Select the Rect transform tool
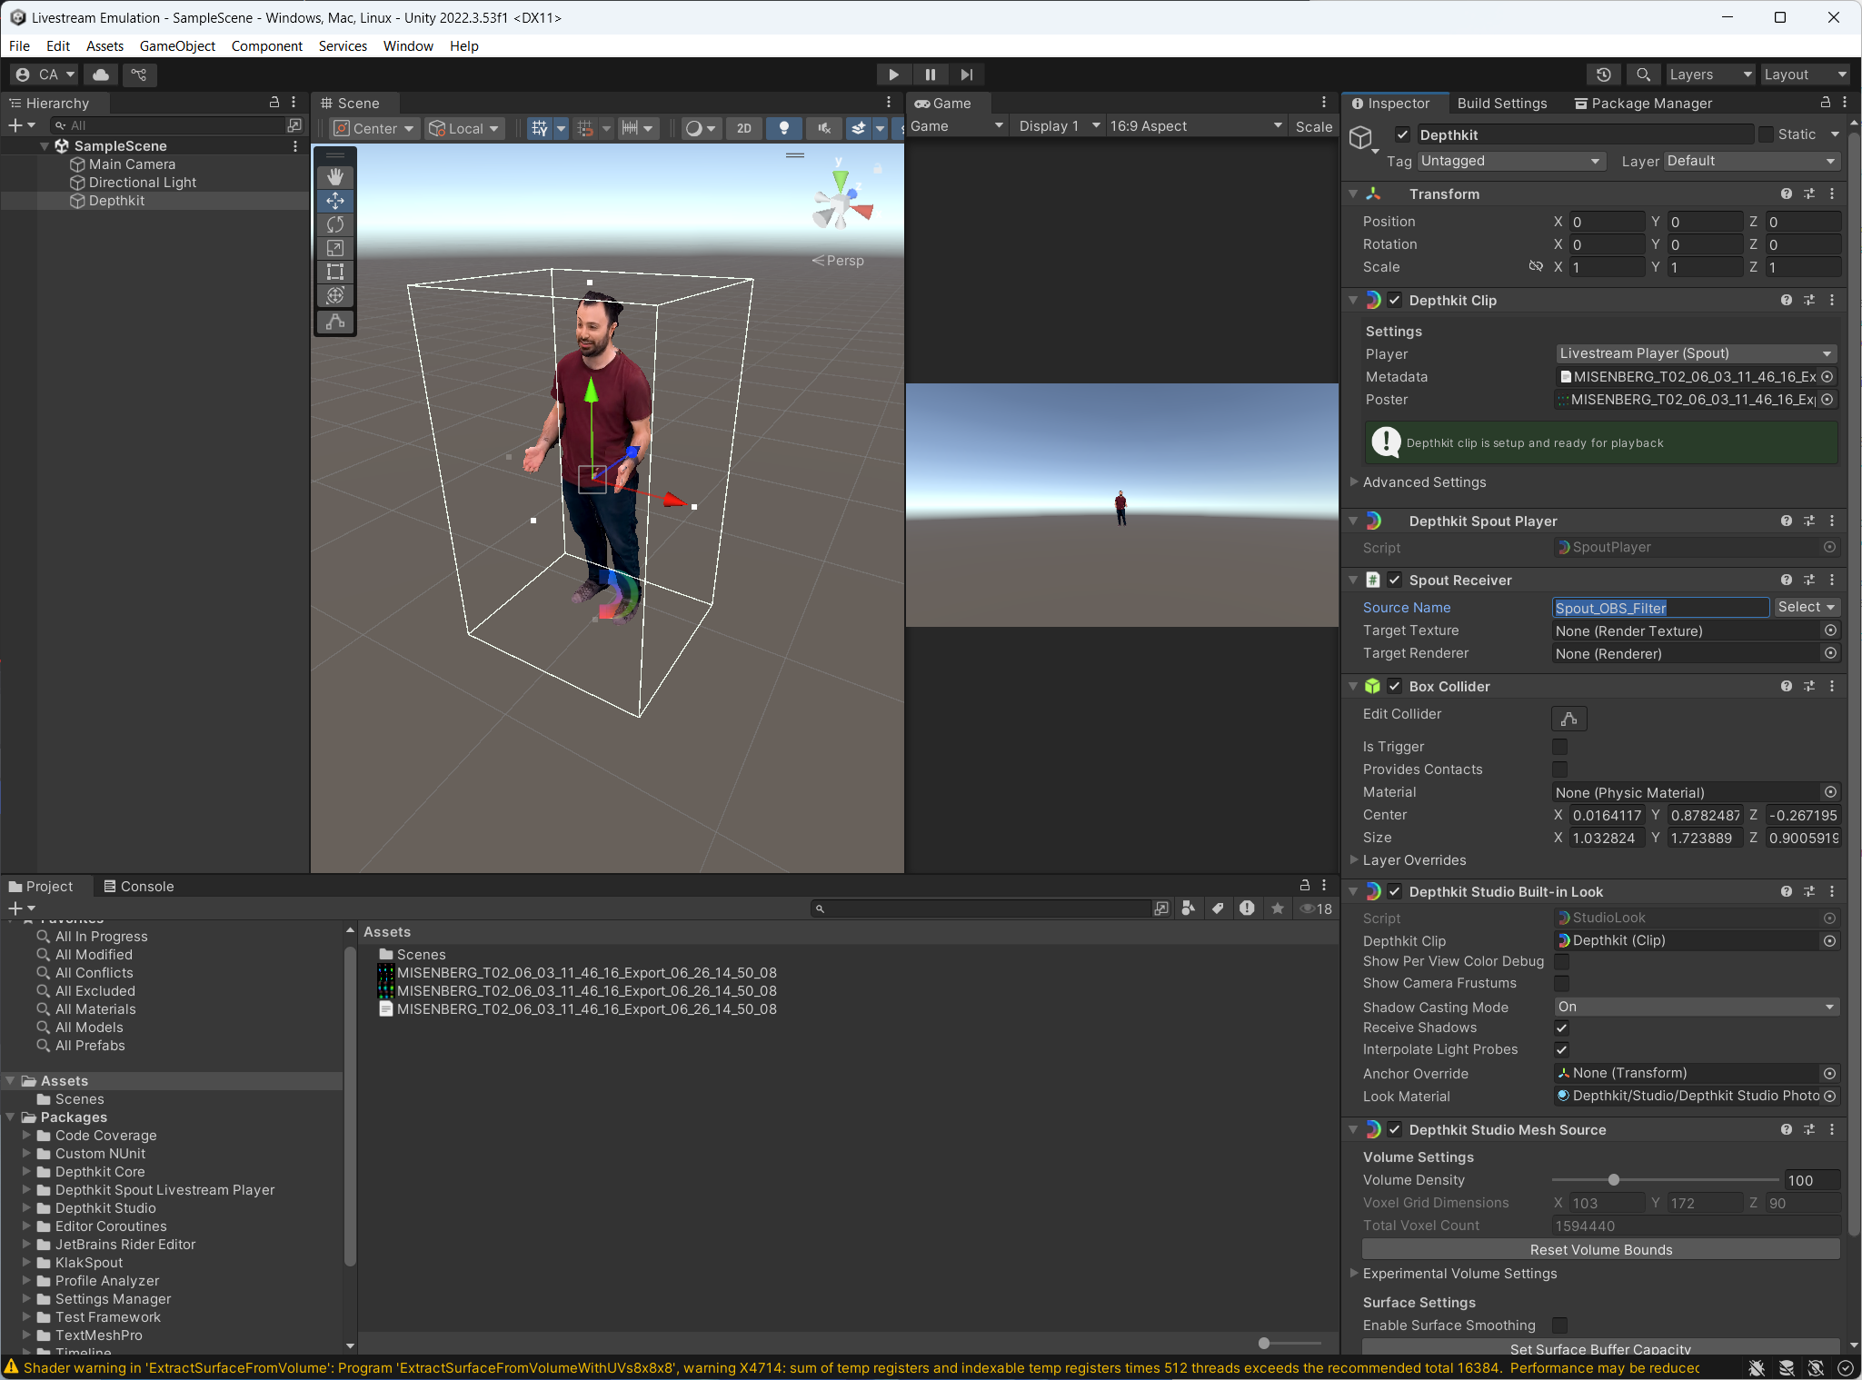 click(x=335, y=272)
